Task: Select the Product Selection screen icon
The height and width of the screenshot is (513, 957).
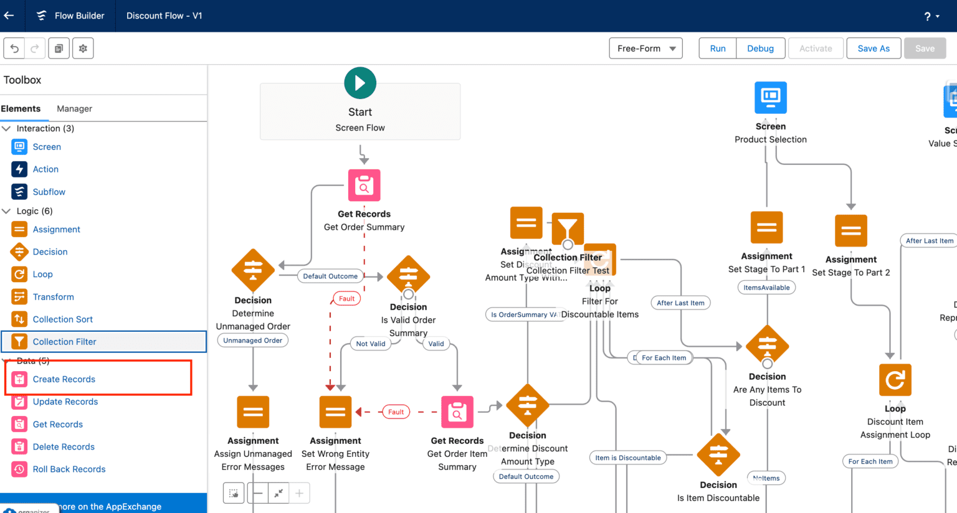Action: (x=770, y=98)
